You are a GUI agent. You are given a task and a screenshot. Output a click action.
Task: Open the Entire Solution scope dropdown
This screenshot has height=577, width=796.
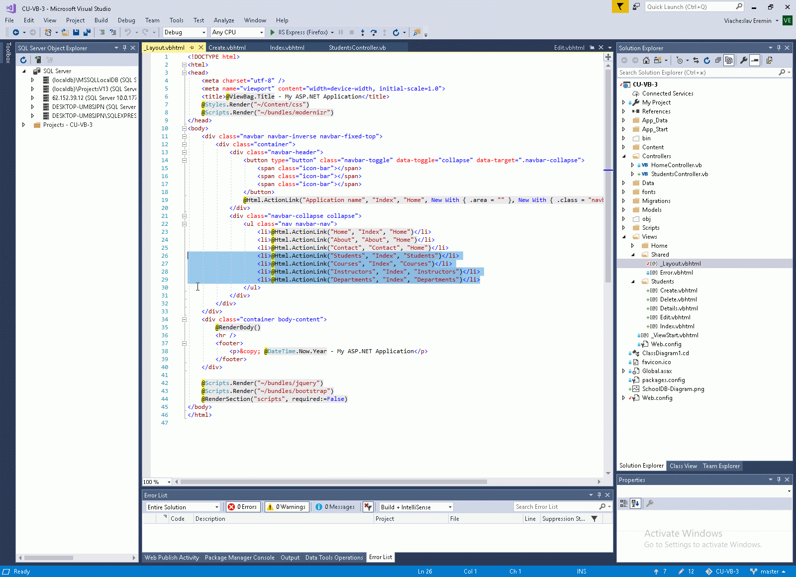(183, 507)
